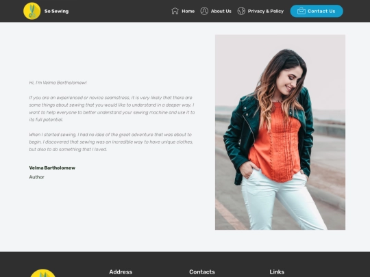Click the Contacts footer heading
The height and width of the screenshot is (277, 370).
coord(202,272)
